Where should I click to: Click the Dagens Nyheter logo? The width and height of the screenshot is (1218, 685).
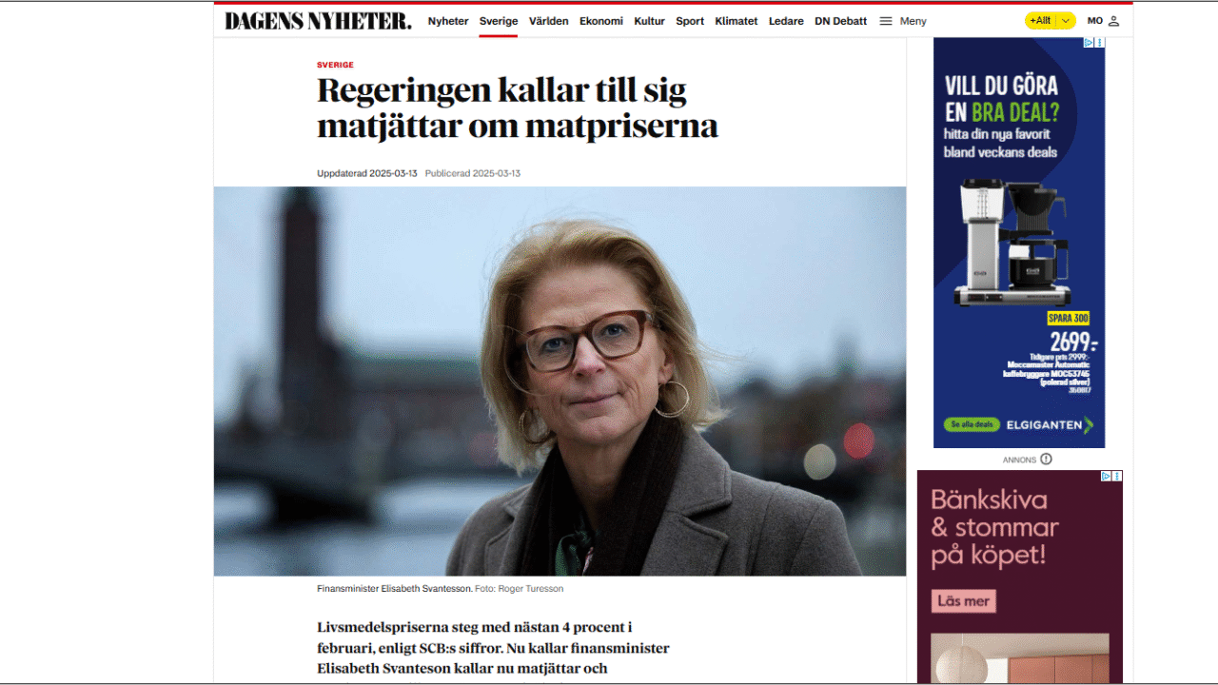tap(318, 20)
